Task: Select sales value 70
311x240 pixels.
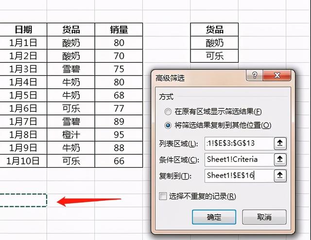Action: (119, 56)
